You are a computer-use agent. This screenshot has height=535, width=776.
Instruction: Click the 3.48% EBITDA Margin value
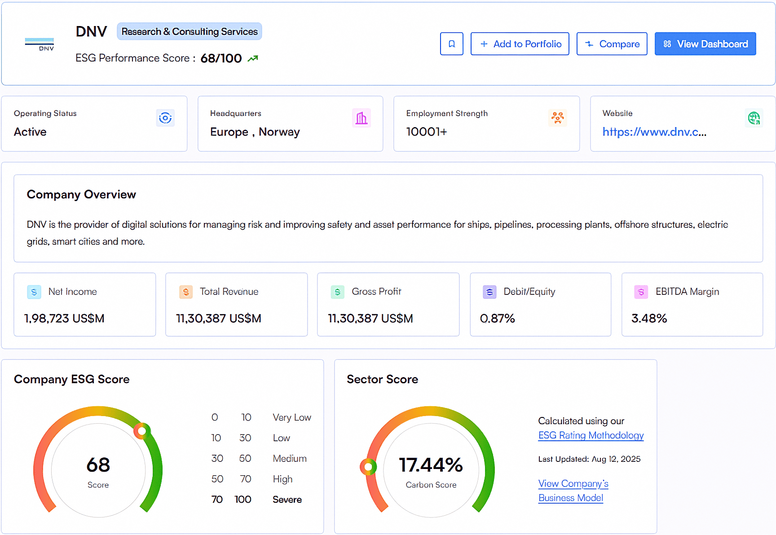649,319
